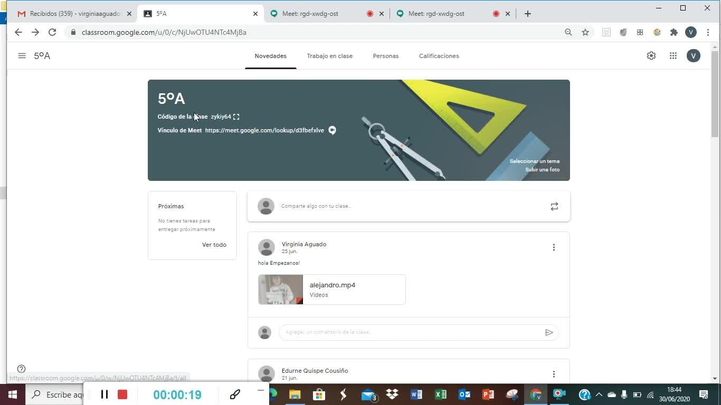
Task: Click Subir una foto
Action: click(542, 170)
